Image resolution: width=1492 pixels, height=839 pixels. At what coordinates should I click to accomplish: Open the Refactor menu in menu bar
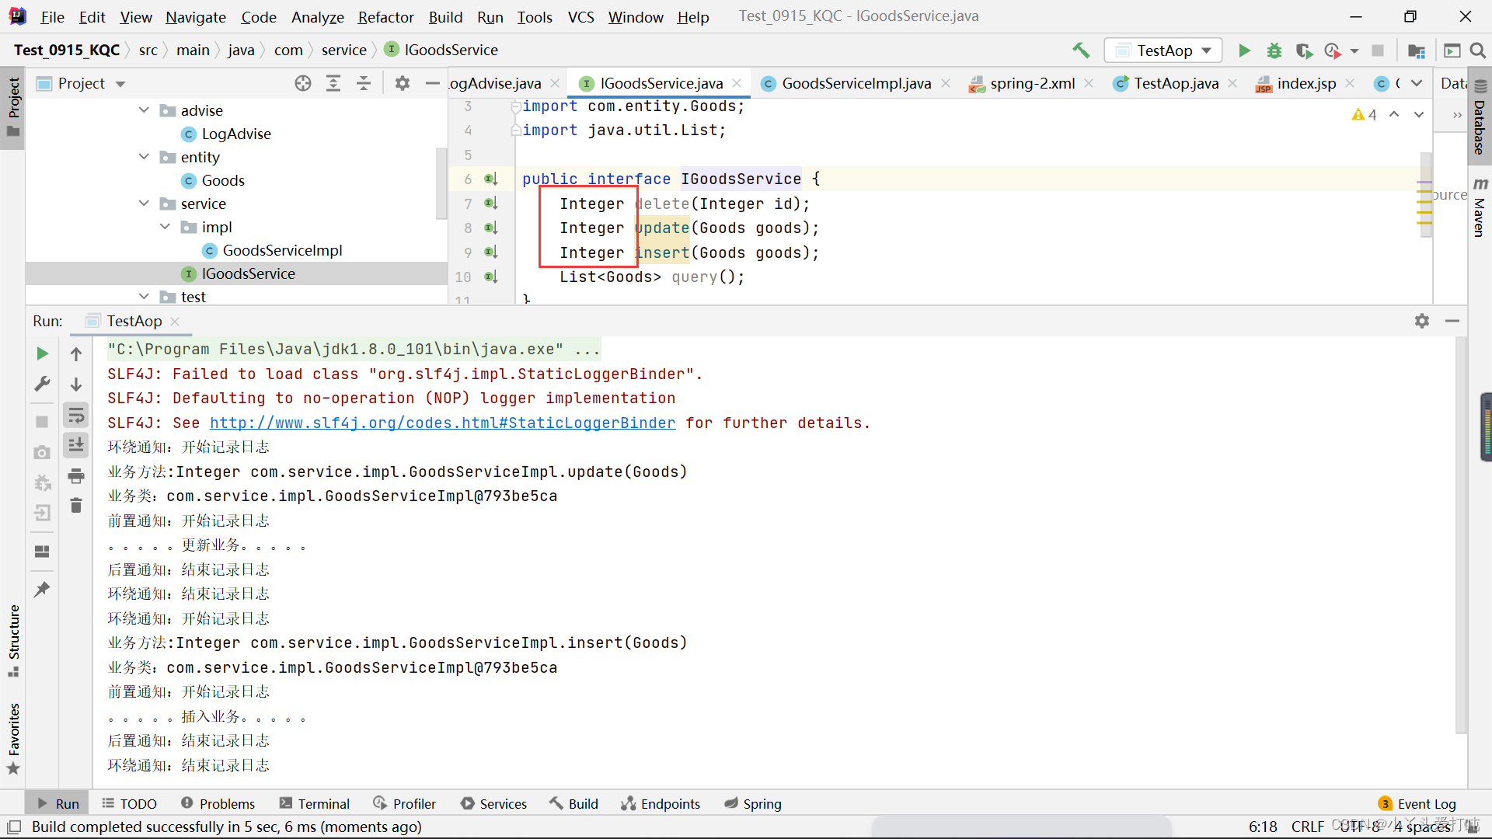point(386,16)
